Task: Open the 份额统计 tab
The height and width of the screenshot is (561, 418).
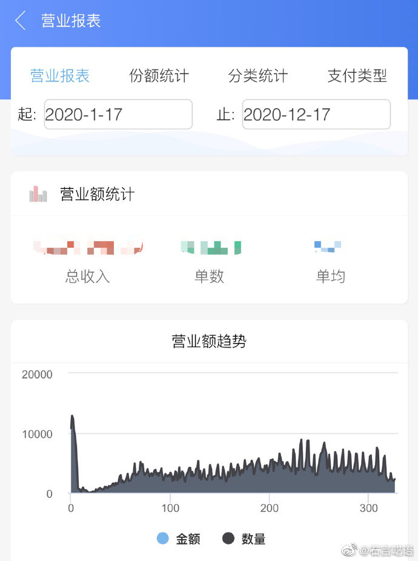Action: 159,76
